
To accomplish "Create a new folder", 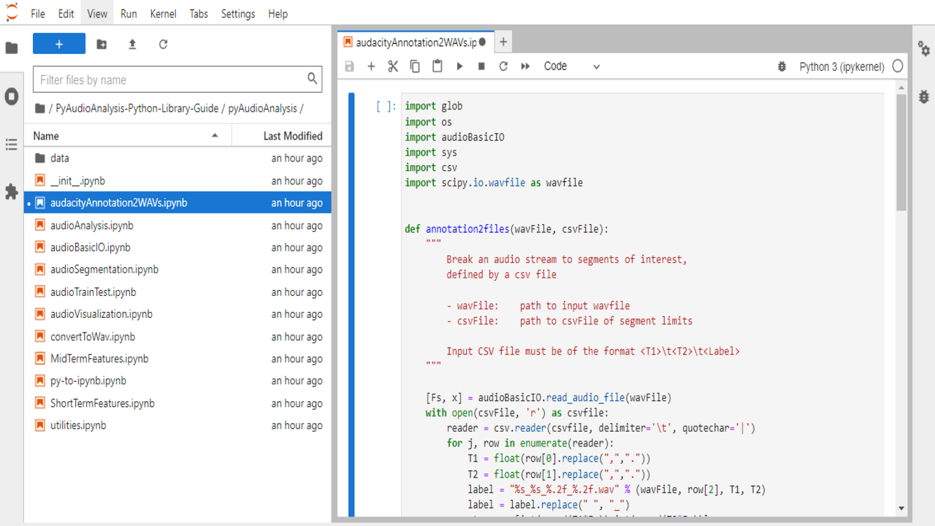I will pos(102,45).
